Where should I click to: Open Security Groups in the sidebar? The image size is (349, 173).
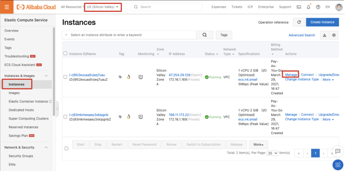point(21,156)
